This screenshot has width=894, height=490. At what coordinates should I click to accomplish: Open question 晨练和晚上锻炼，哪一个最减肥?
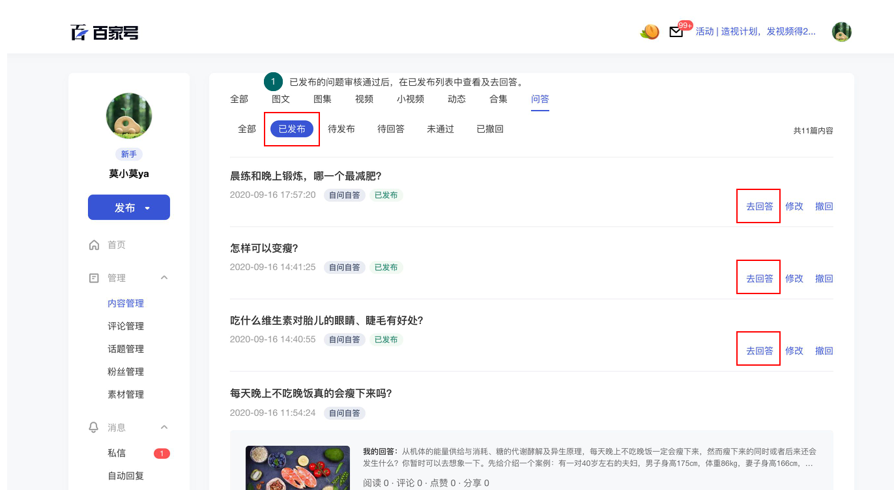(306, 176)
